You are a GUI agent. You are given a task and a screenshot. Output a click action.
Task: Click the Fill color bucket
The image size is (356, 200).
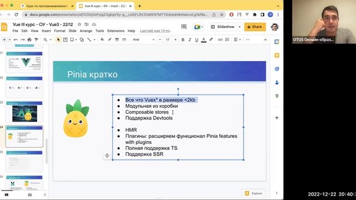pos(102,39)
